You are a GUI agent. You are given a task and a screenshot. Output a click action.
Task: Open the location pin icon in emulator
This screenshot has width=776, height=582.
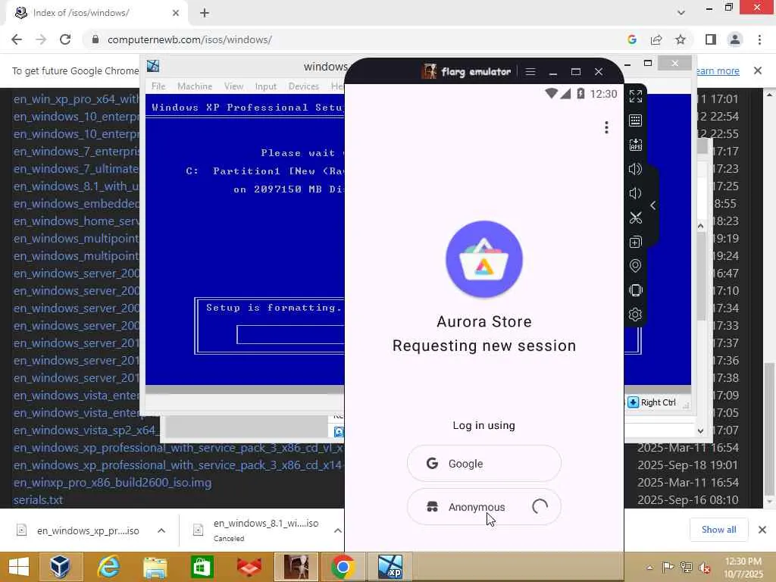tap(636, 266)
